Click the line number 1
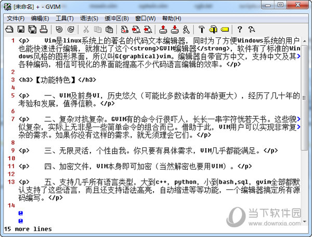This screenshot has height=237, width=312. click(13, 40)
